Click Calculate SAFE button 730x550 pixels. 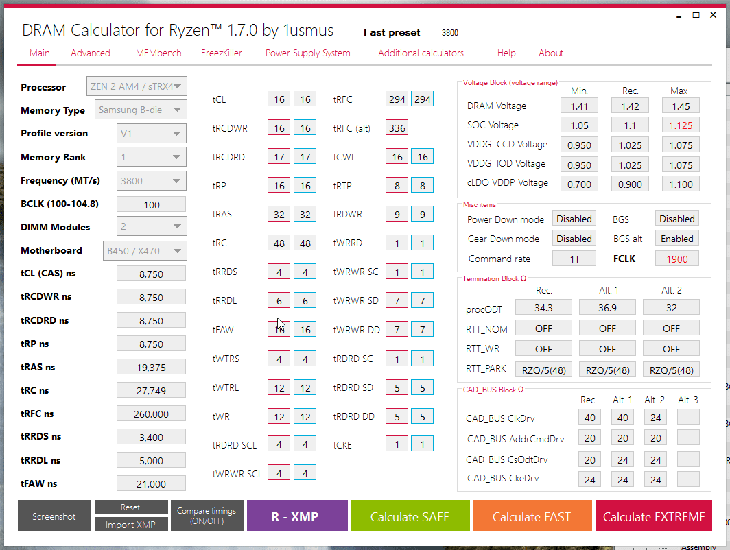click(410, 516)
